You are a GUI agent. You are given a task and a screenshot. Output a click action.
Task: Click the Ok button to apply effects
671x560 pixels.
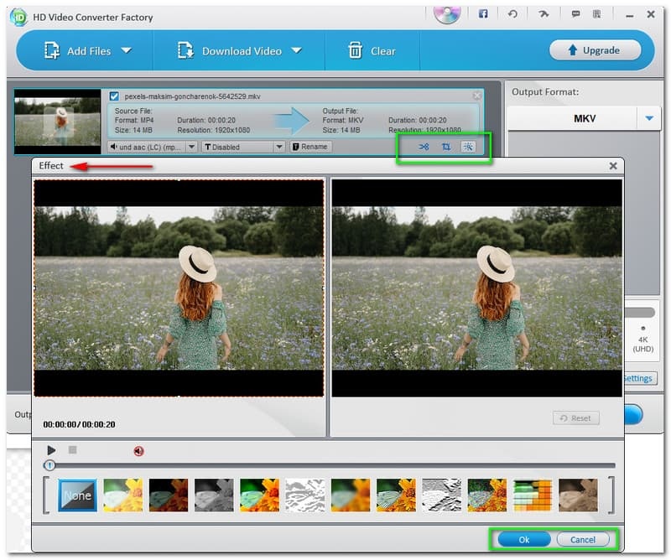[x=523, y=540]
